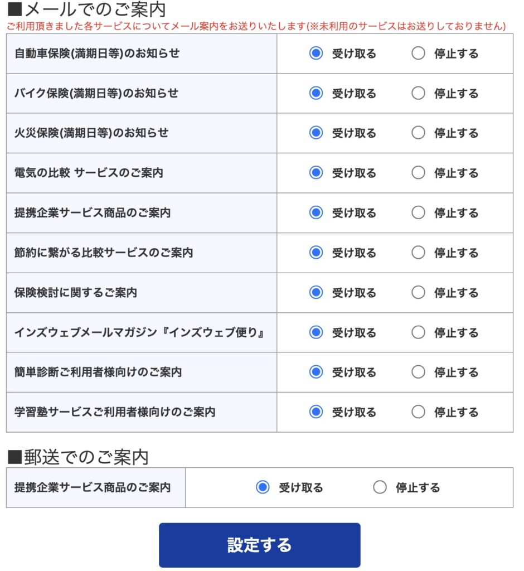Choose 受け取る for 火災保険 notices
This screenshot has height=571, width=524.
[x=316, y=133]
